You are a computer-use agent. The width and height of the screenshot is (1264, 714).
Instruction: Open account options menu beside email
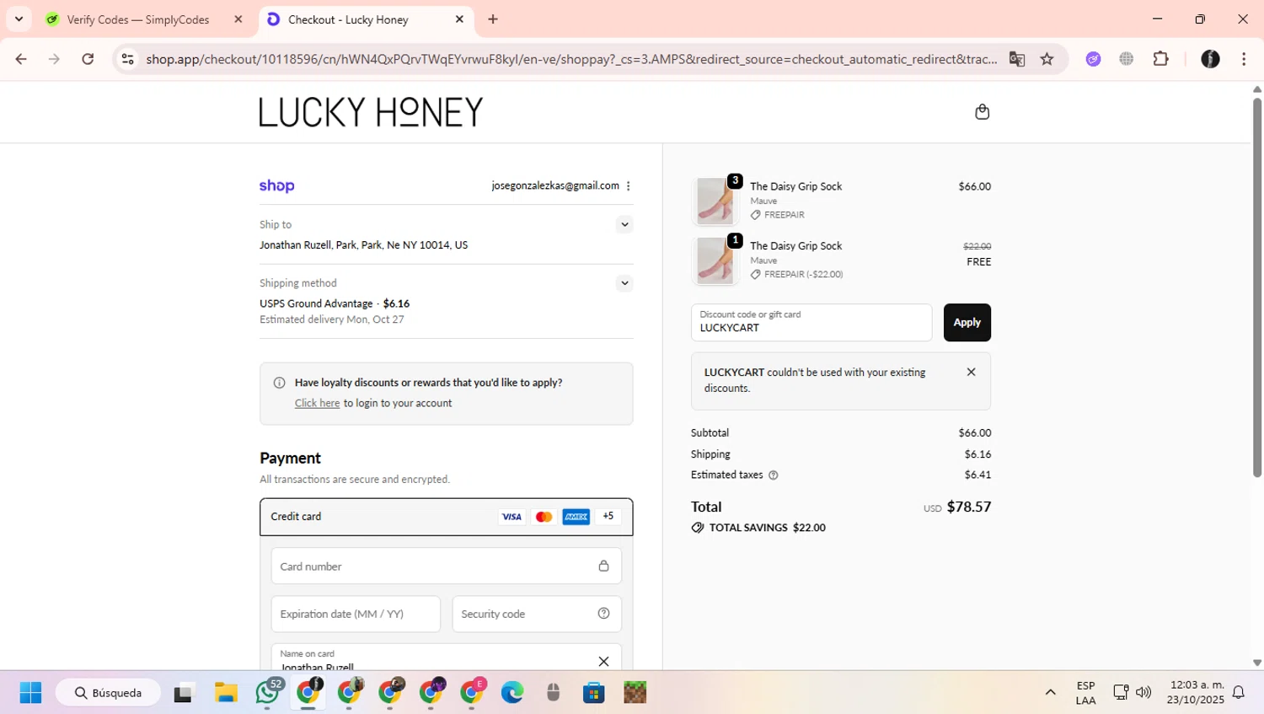click(x=629, y=186)
